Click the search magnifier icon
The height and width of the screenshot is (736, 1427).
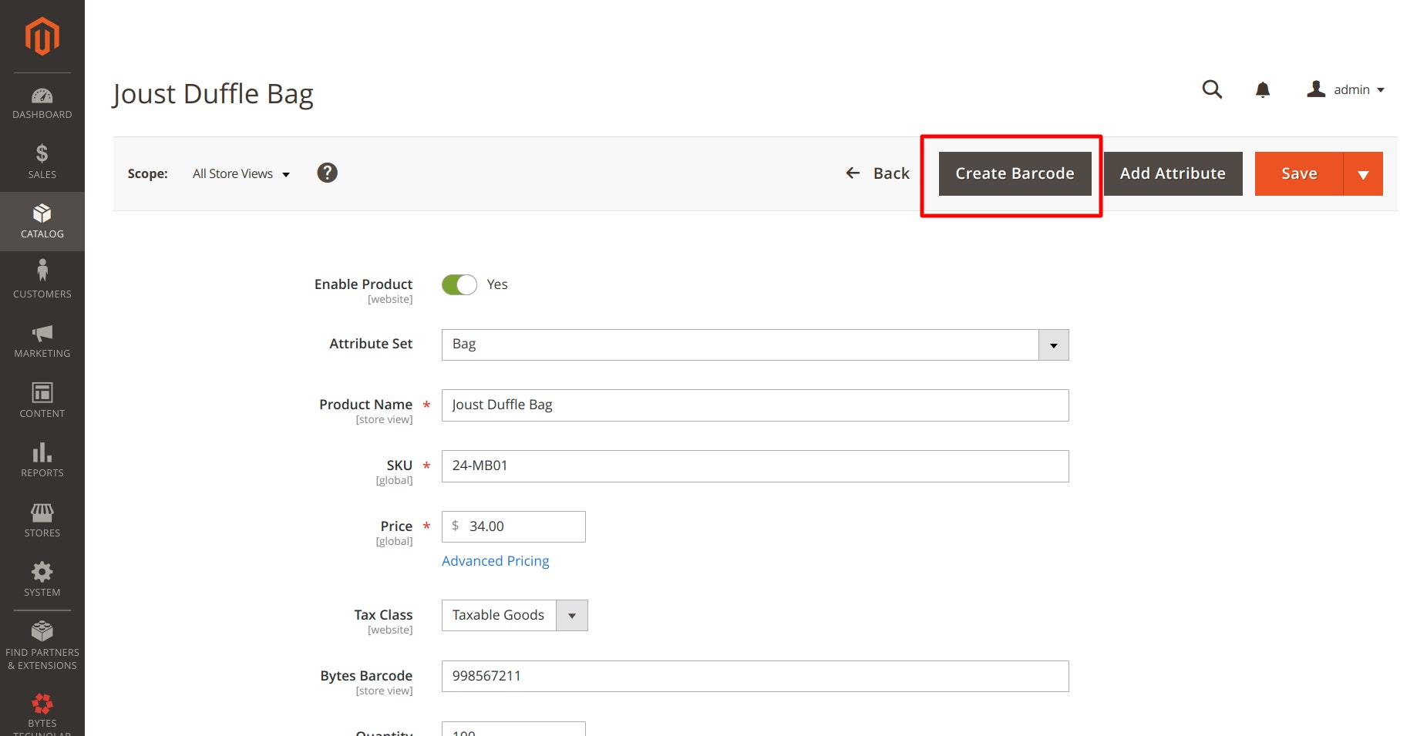click(x=1212, y=89)
